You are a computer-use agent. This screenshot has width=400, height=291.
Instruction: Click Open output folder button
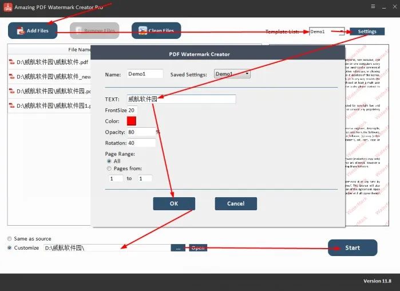198,248
